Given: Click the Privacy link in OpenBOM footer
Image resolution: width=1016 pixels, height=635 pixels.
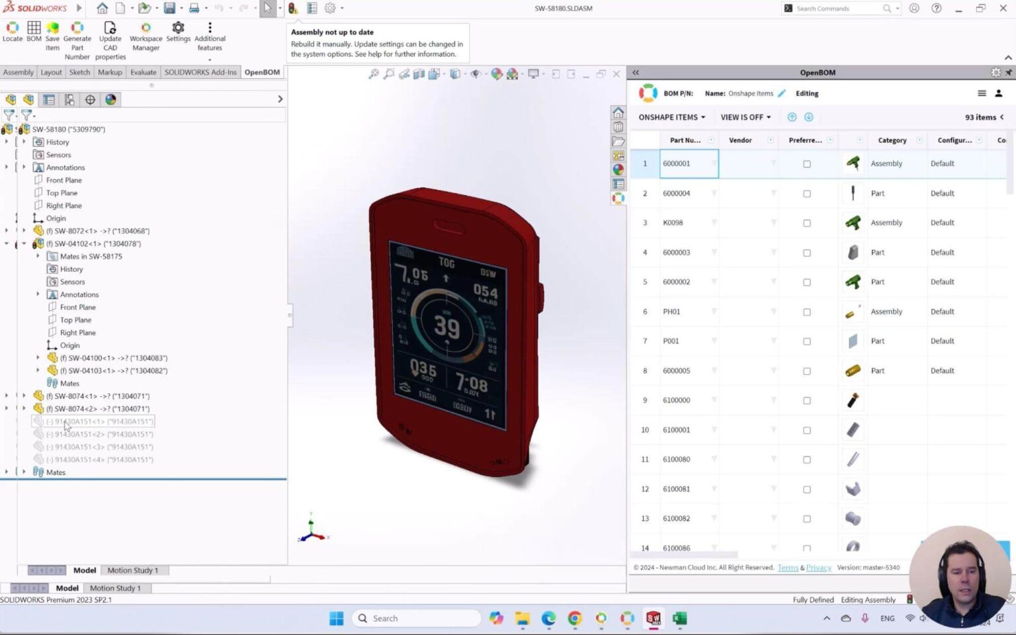Looking at the screenshot, I should (818, 567).
